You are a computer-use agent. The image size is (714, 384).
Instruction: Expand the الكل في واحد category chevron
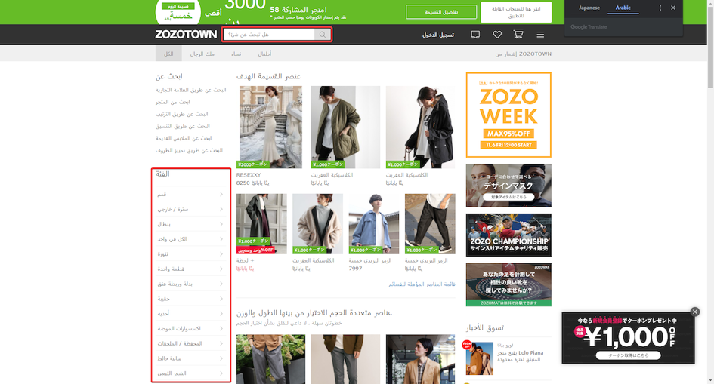click(221, 239)
